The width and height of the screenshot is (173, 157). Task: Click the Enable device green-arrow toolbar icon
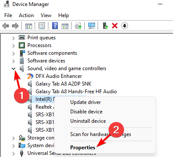105,26
